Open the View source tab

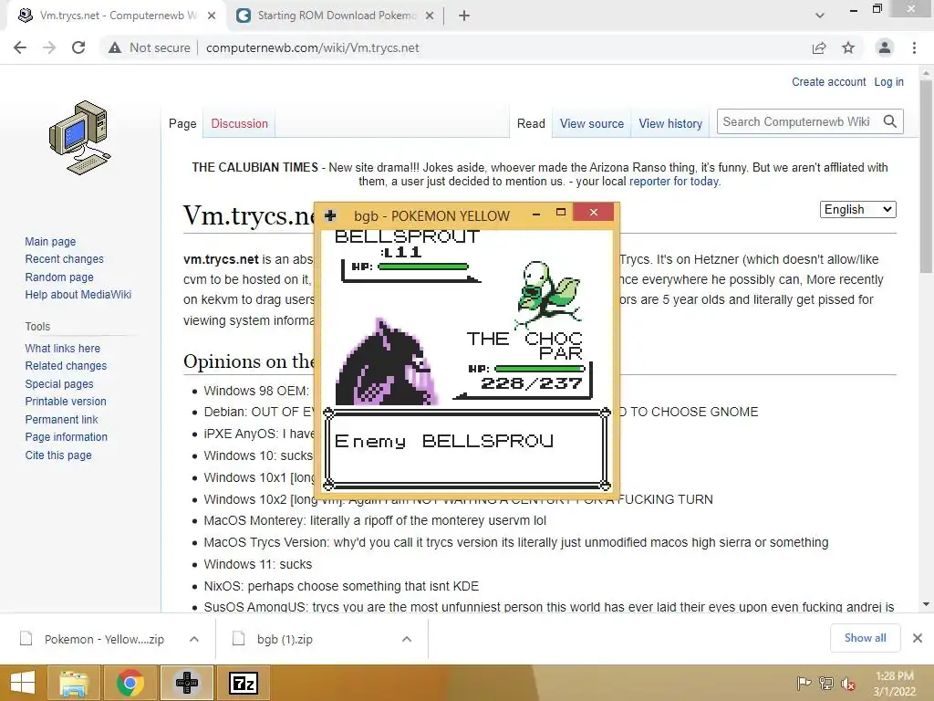point(591,123)
